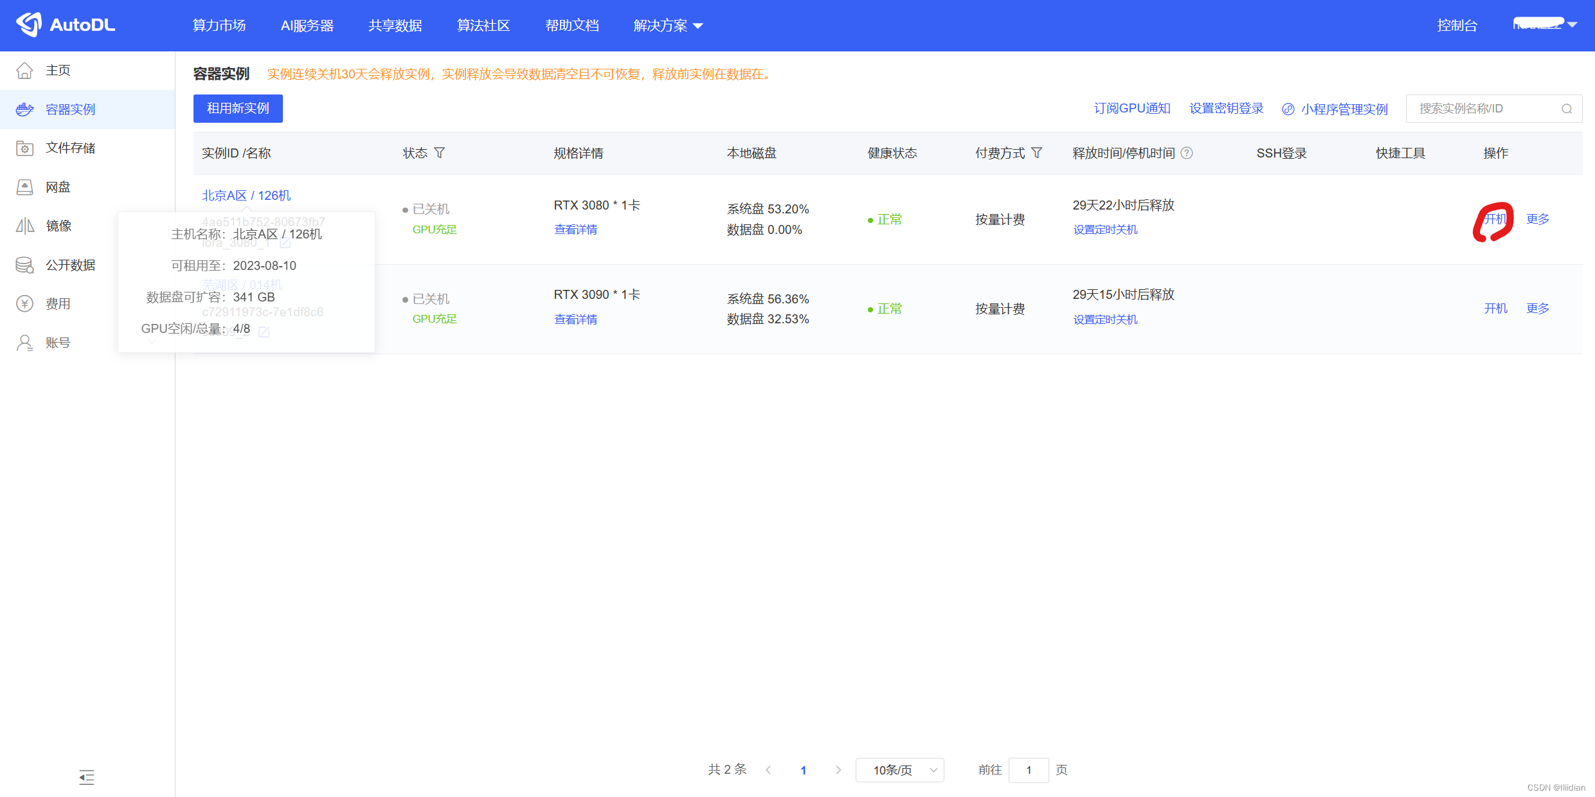This screenshot has height=797, width=1595.
Task: Open the payment method column filter
Action: tap(1037, 153)
